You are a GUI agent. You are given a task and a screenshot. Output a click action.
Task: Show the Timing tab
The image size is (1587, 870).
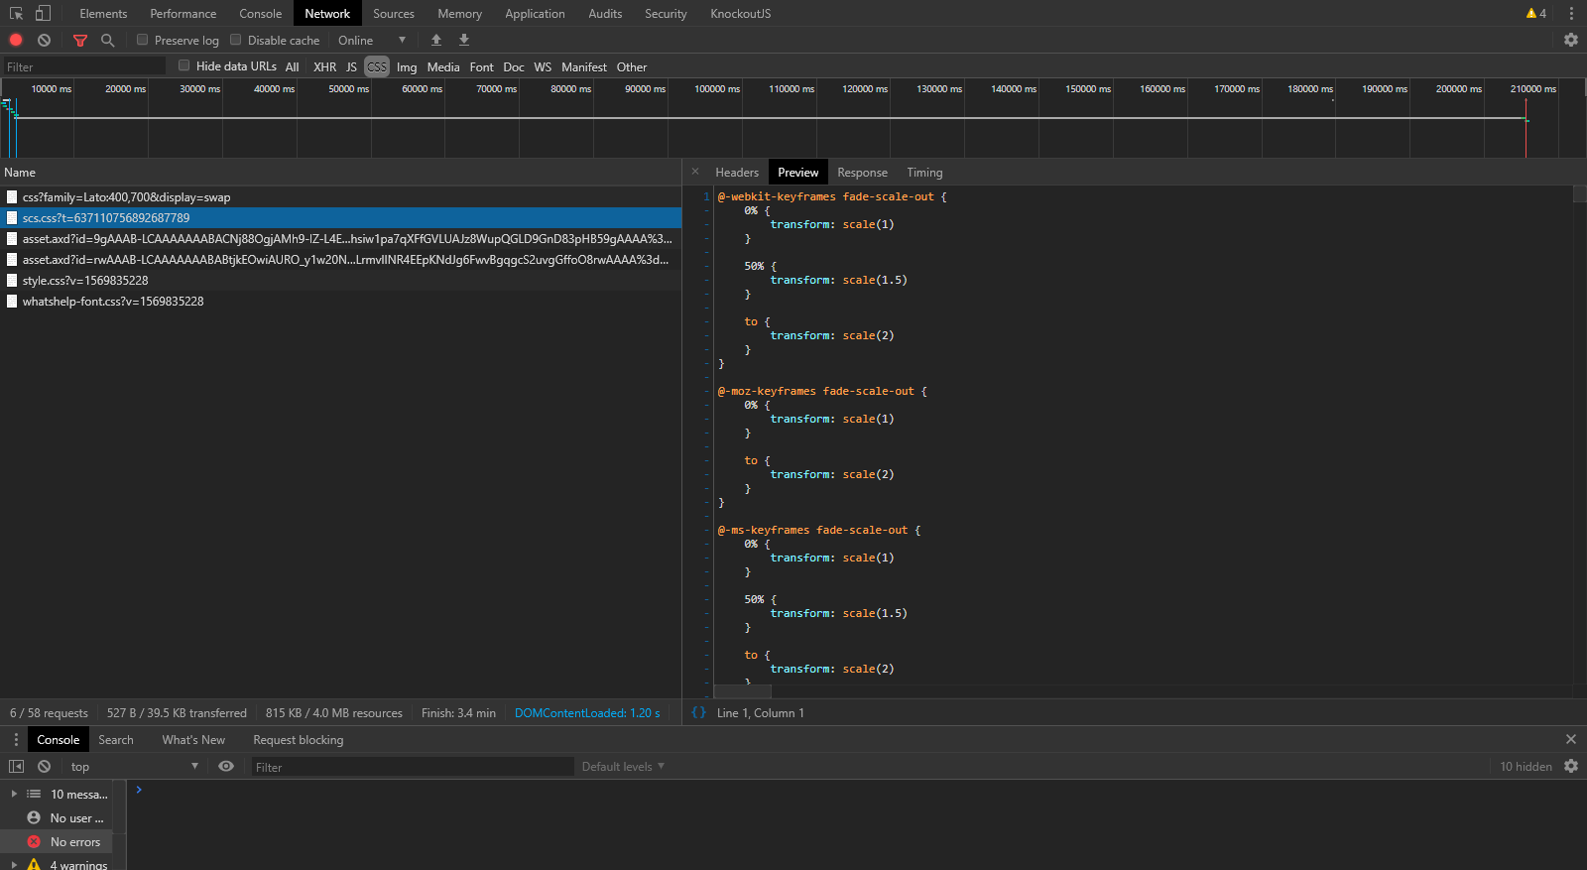point(924,172)
